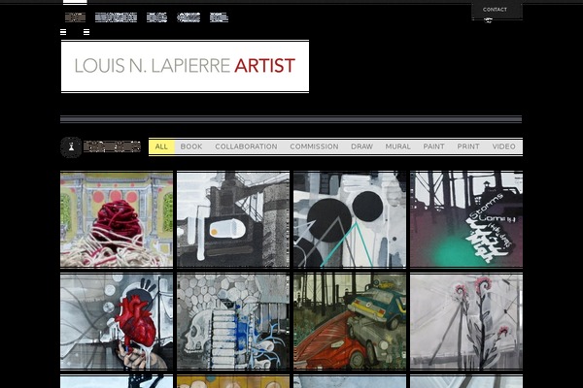The height and width of the screenshot is (388, 583).
Task: Filter artworks by COLLABORATION
Action: 246,146
